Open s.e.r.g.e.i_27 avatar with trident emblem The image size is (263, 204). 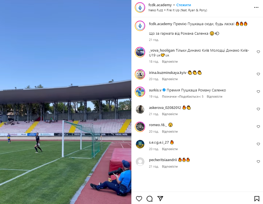140,144
